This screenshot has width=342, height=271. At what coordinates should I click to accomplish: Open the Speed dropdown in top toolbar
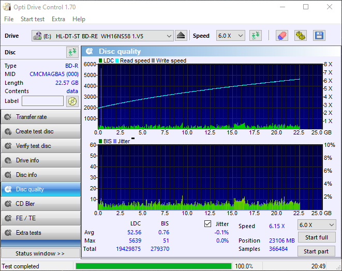(x=230, y=36)
